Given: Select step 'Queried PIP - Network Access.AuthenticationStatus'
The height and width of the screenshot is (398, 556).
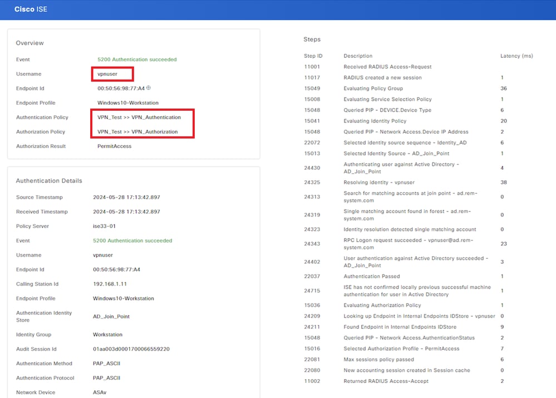Looking at the screenshot, I should click(x=409, y=338).
